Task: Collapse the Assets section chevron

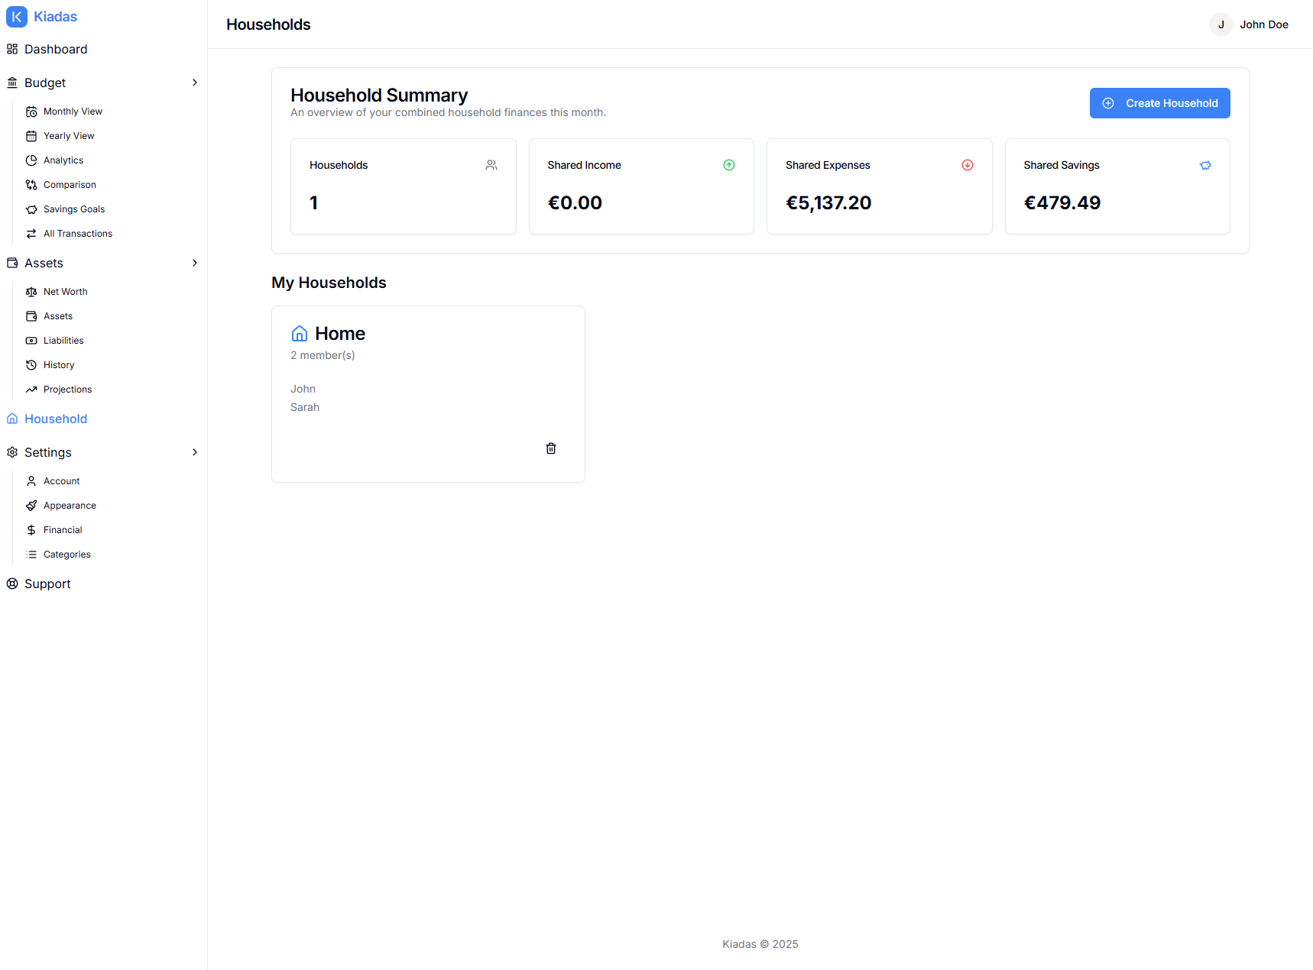Action: [x=195, y=262]
